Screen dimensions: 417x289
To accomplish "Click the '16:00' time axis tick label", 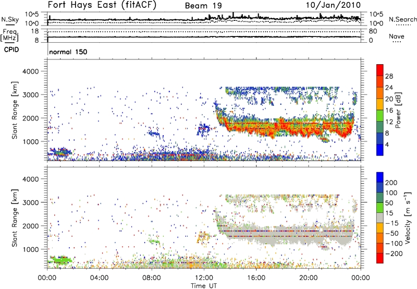I will click(x=256, y=278).
